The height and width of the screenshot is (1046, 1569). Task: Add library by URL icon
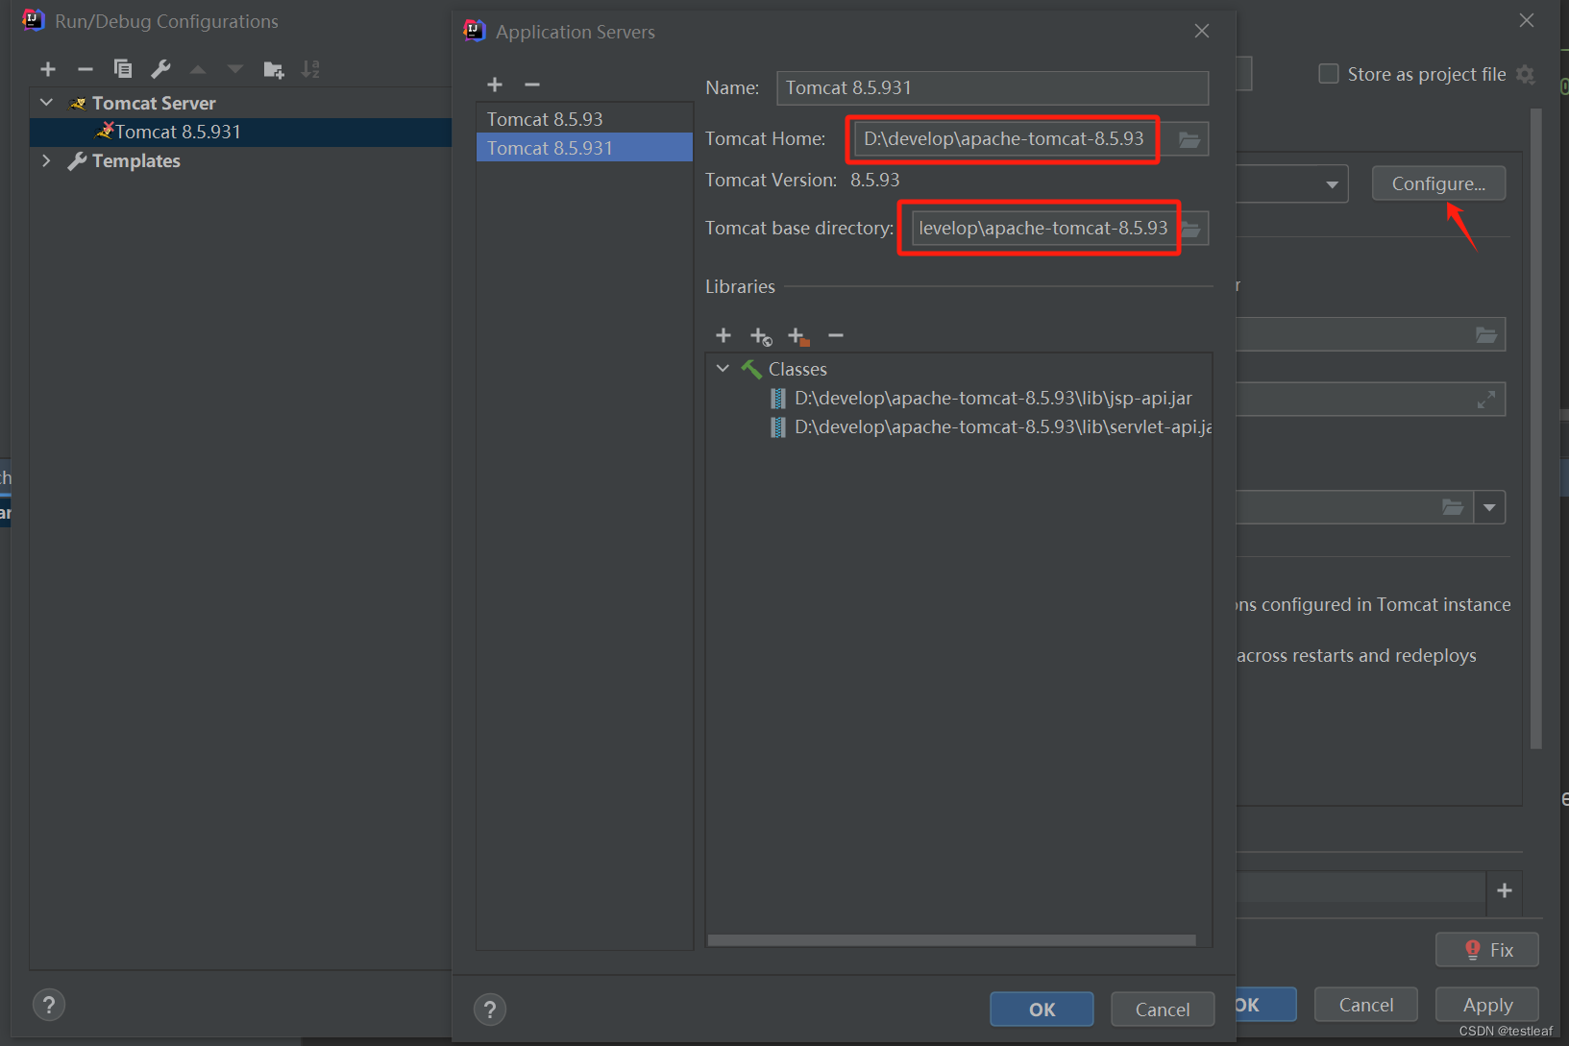coord(761,336)
